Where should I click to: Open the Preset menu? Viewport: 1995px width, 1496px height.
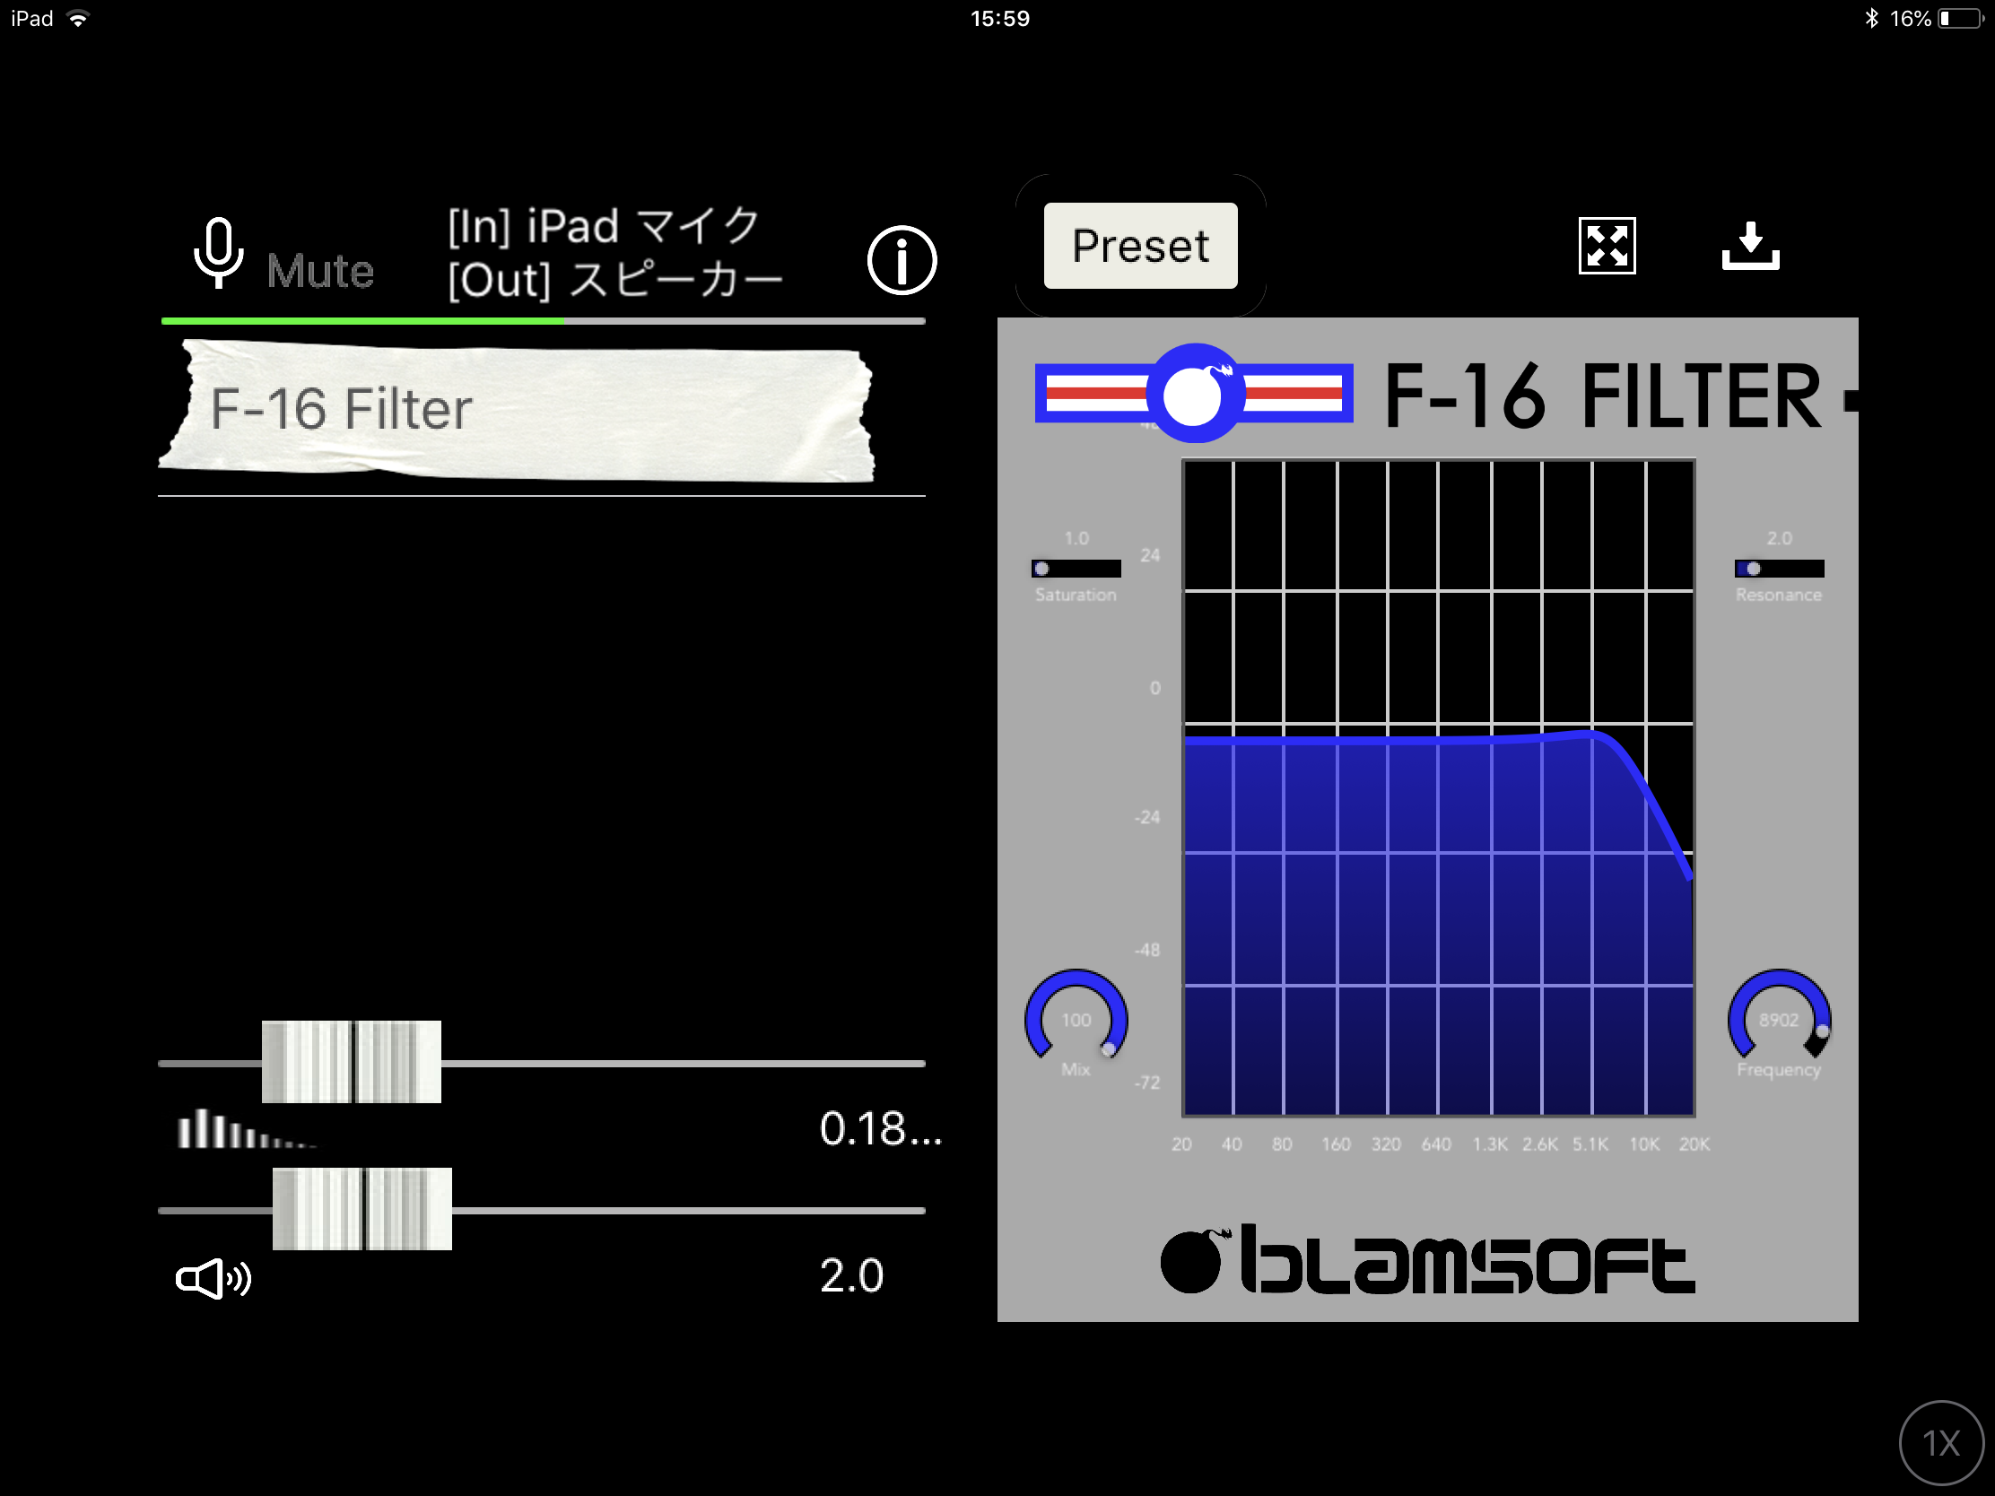(1140, 245)
